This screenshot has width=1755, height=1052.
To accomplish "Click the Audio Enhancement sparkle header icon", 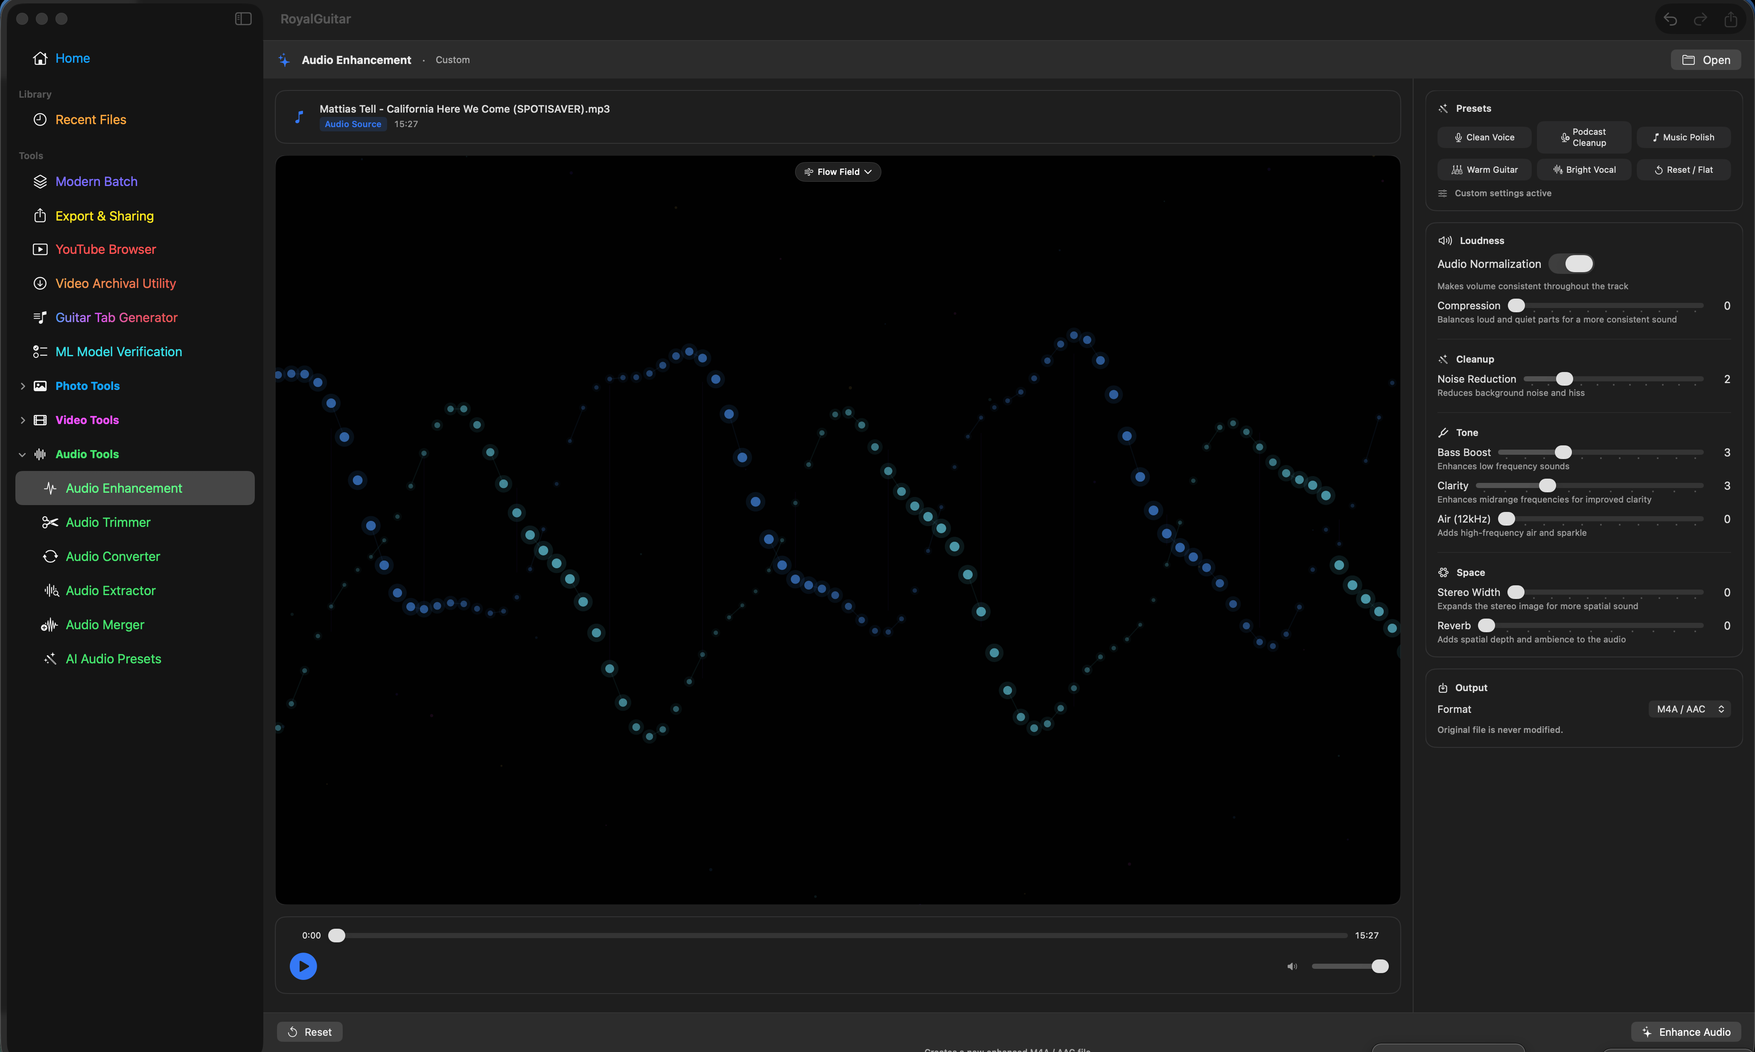I will click(284, 60).
